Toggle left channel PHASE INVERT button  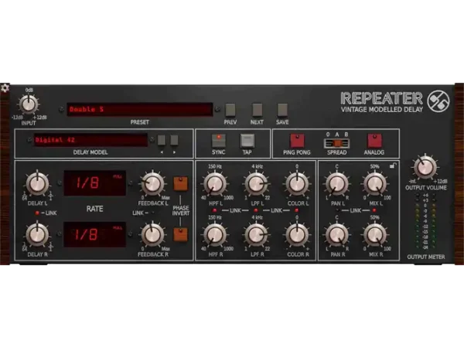point(180,183)
